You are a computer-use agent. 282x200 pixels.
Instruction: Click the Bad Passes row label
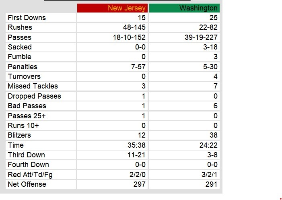coord(27,106)
